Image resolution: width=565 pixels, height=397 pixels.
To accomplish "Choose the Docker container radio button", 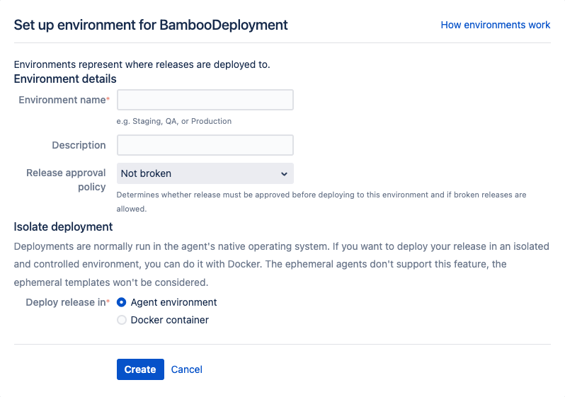I will click(122, 320).
